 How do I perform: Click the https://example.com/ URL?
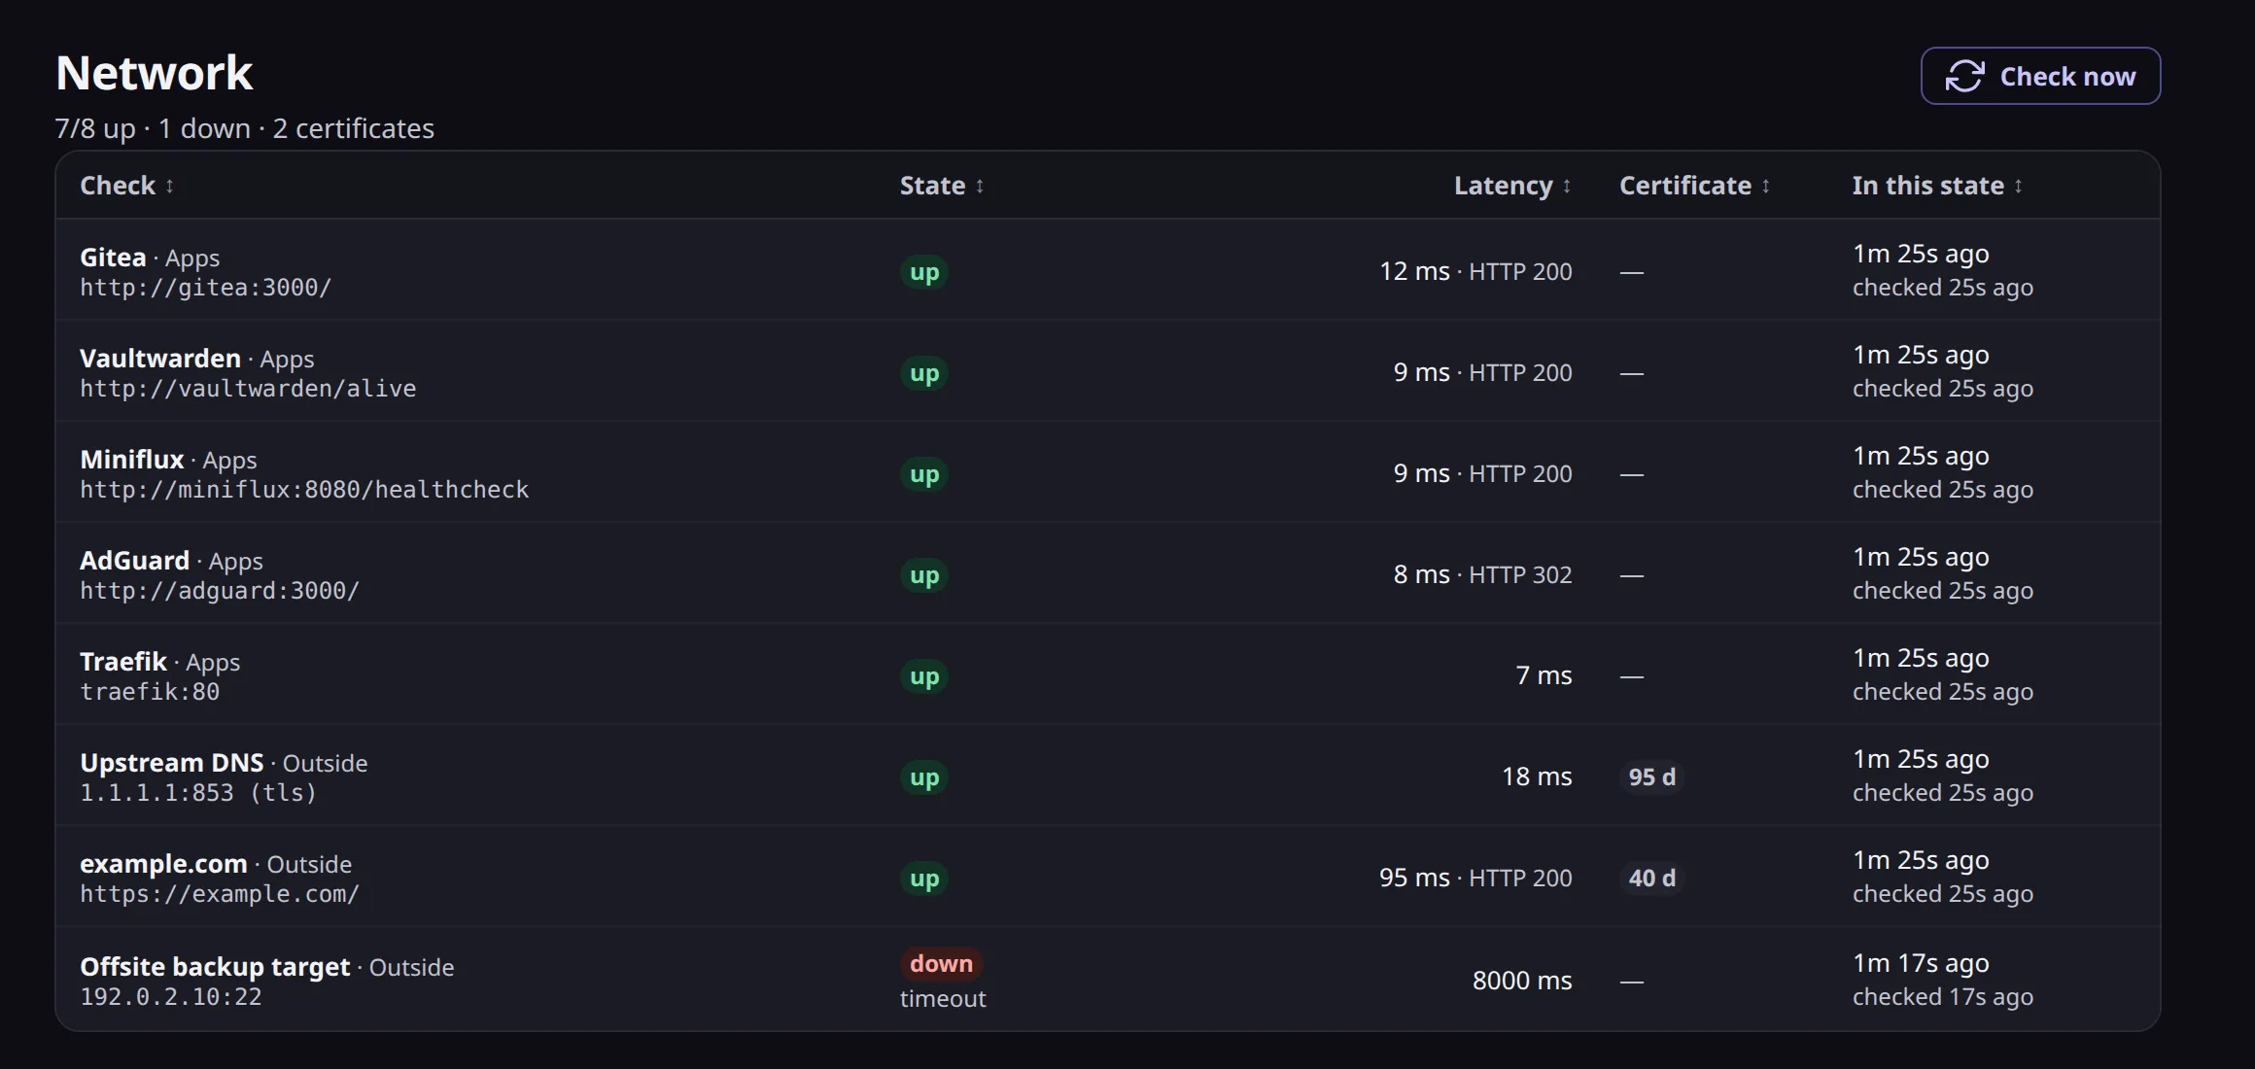[220, 894]
